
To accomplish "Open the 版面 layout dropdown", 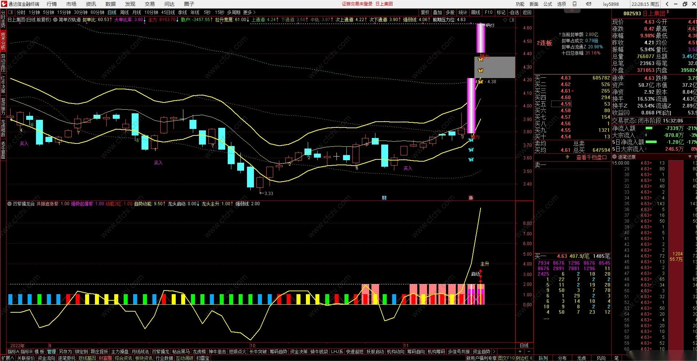I will [x=534, y=4].
